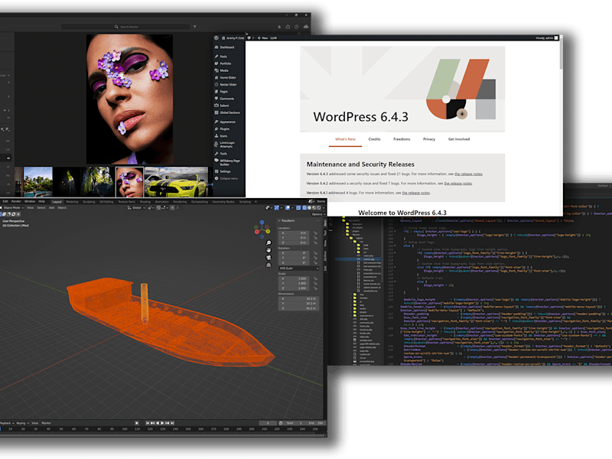Screen dimensions: 612x459
Task: Switch to Sculpting workspace tab in Blender
Action: pos(89,202)
